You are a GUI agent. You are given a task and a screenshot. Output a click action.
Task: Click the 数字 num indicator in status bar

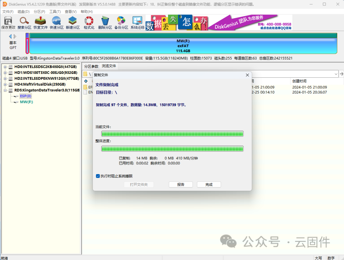click(331, 258)
